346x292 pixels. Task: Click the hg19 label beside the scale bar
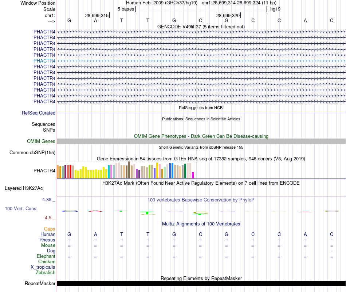point(275,9)
